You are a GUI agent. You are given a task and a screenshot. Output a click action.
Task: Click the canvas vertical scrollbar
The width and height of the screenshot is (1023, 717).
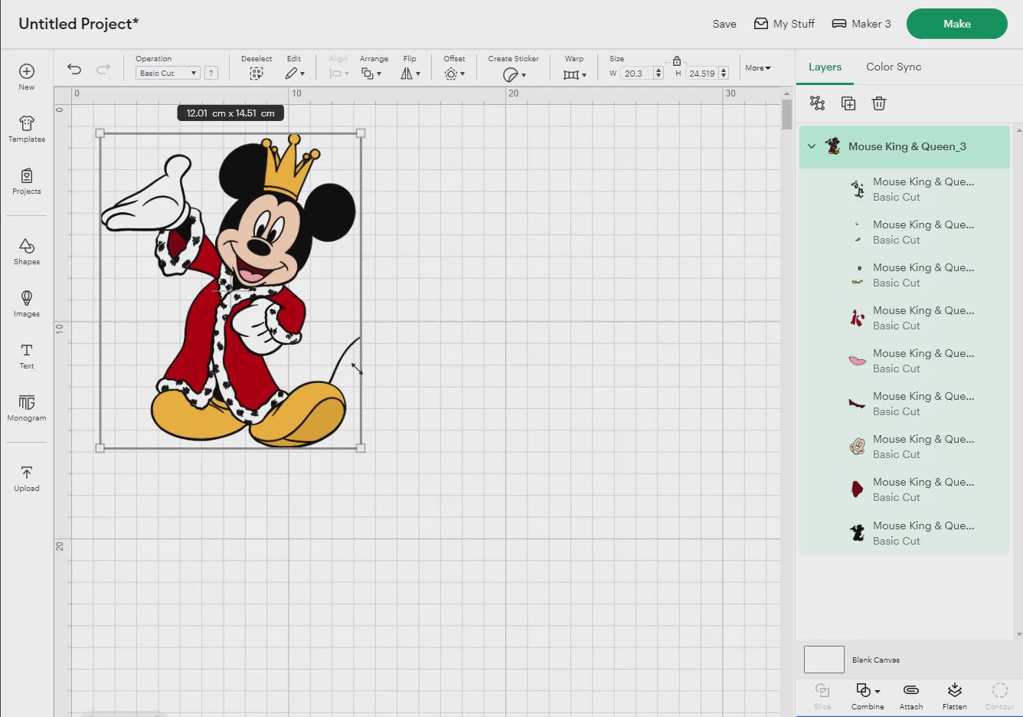click(x=786, y=115)
